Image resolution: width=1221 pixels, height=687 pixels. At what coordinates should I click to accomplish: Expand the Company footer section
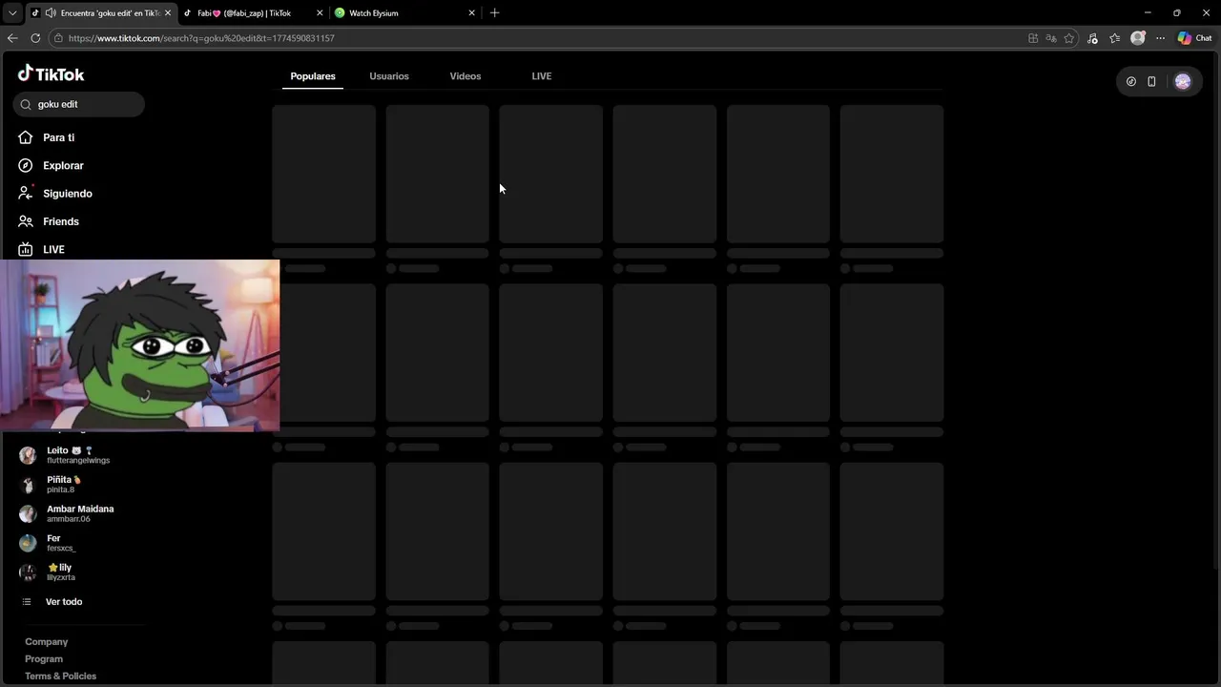46,642
